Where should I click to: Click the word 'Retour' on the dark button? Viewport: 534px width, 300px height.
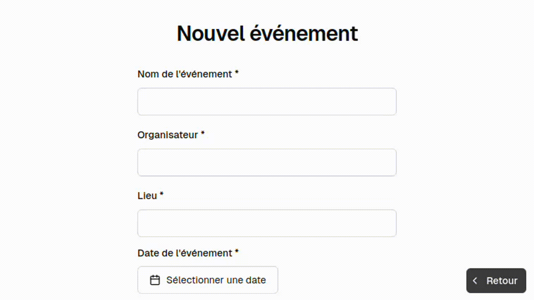click(502, 281)
